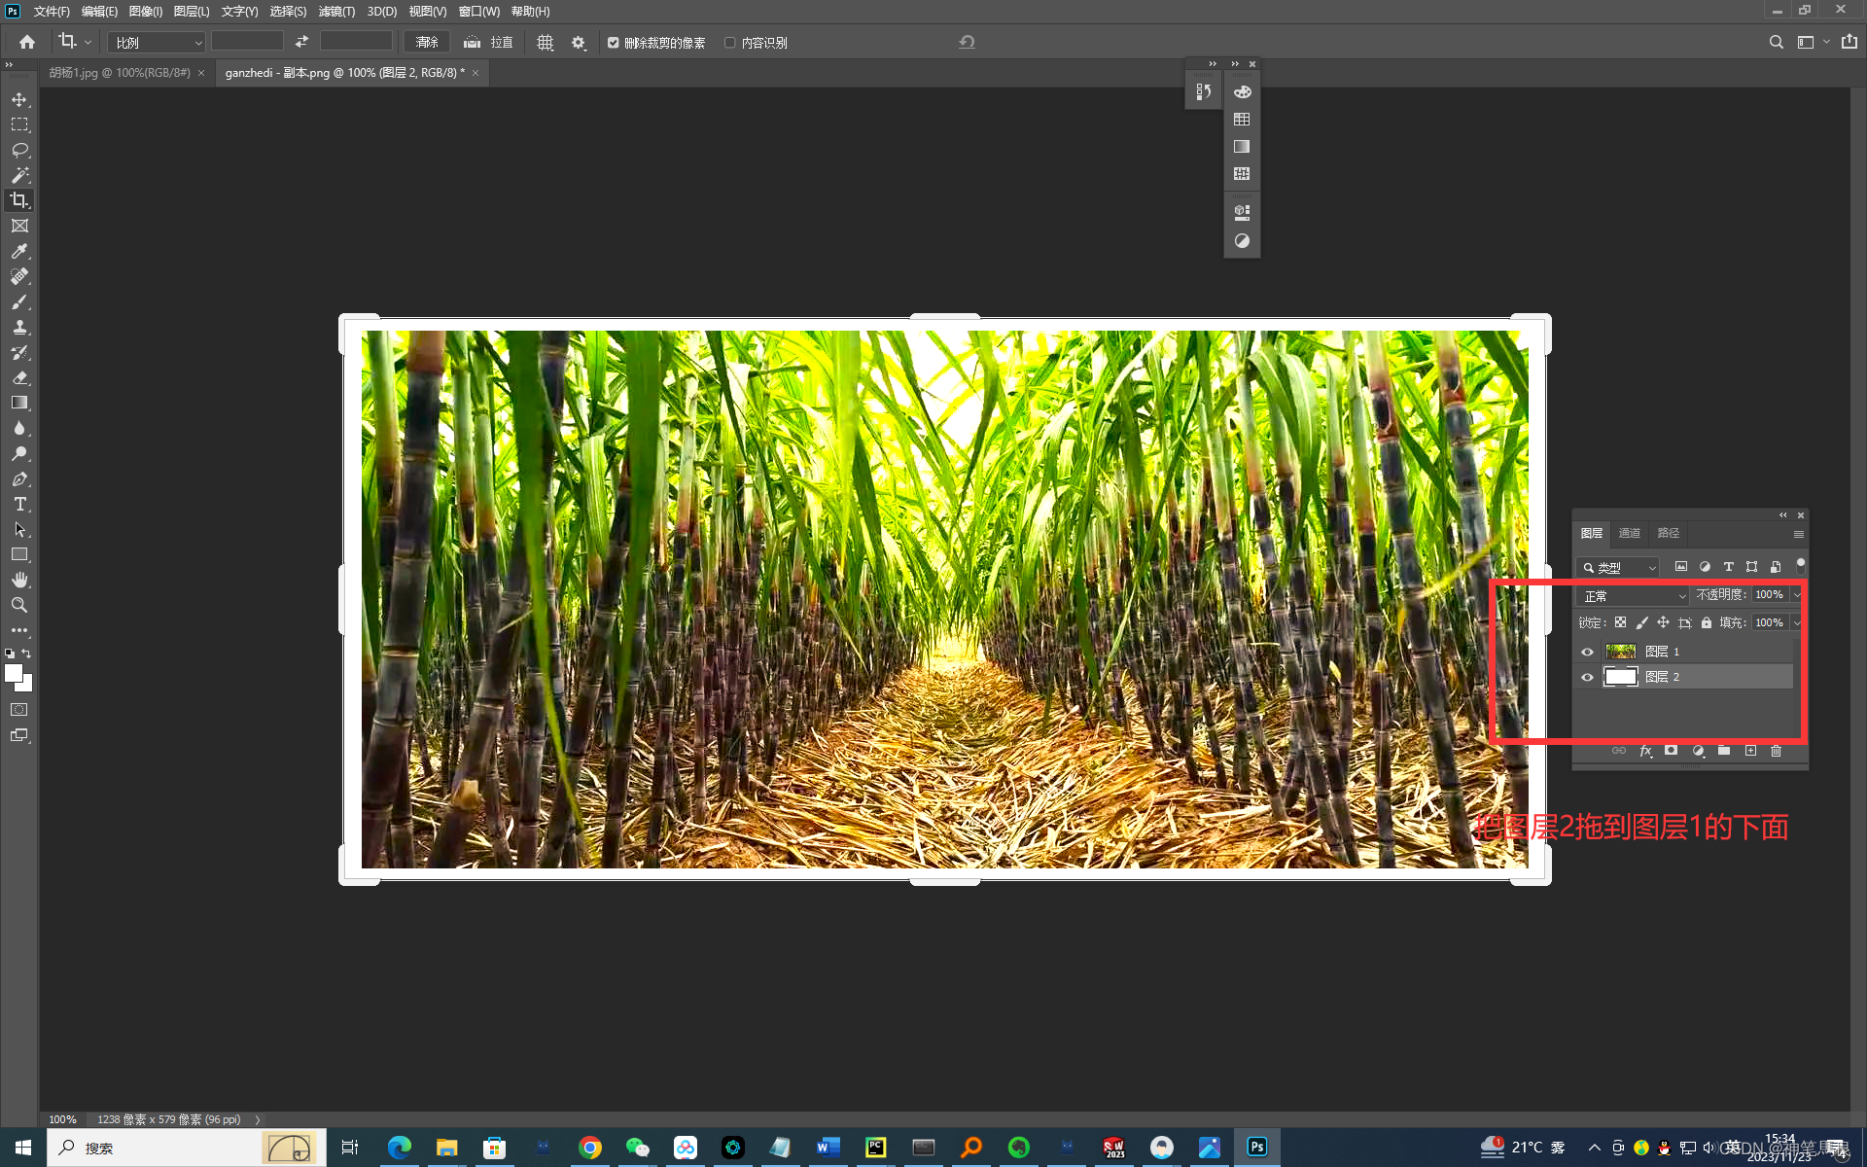The width and height of the screenshot is (1867, 1167).
Task: Open the 正常 blend mode dropdown
Action: (1634, 595)
